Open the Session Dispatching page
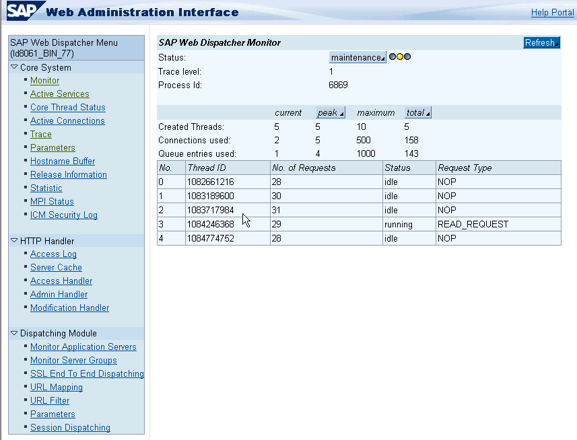 (x=70, y=428)
